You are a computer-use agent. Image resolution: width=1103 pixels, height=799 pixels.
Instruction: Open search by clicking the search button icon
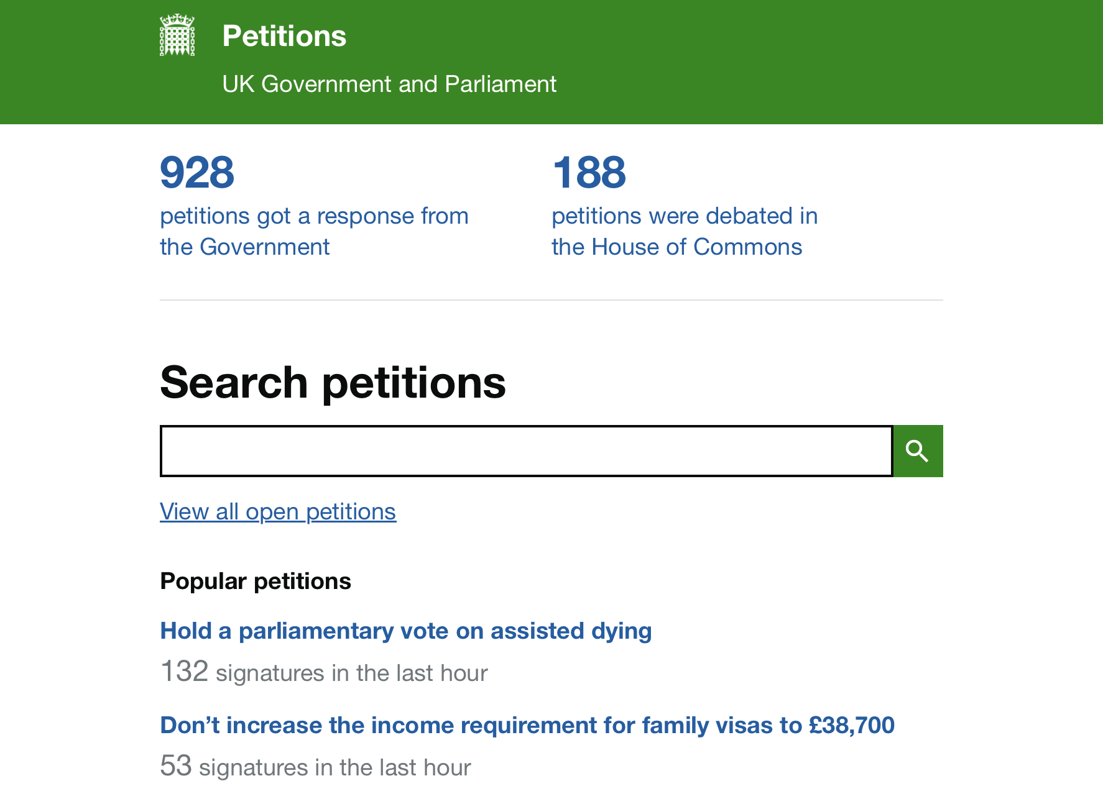coord(918,451)
